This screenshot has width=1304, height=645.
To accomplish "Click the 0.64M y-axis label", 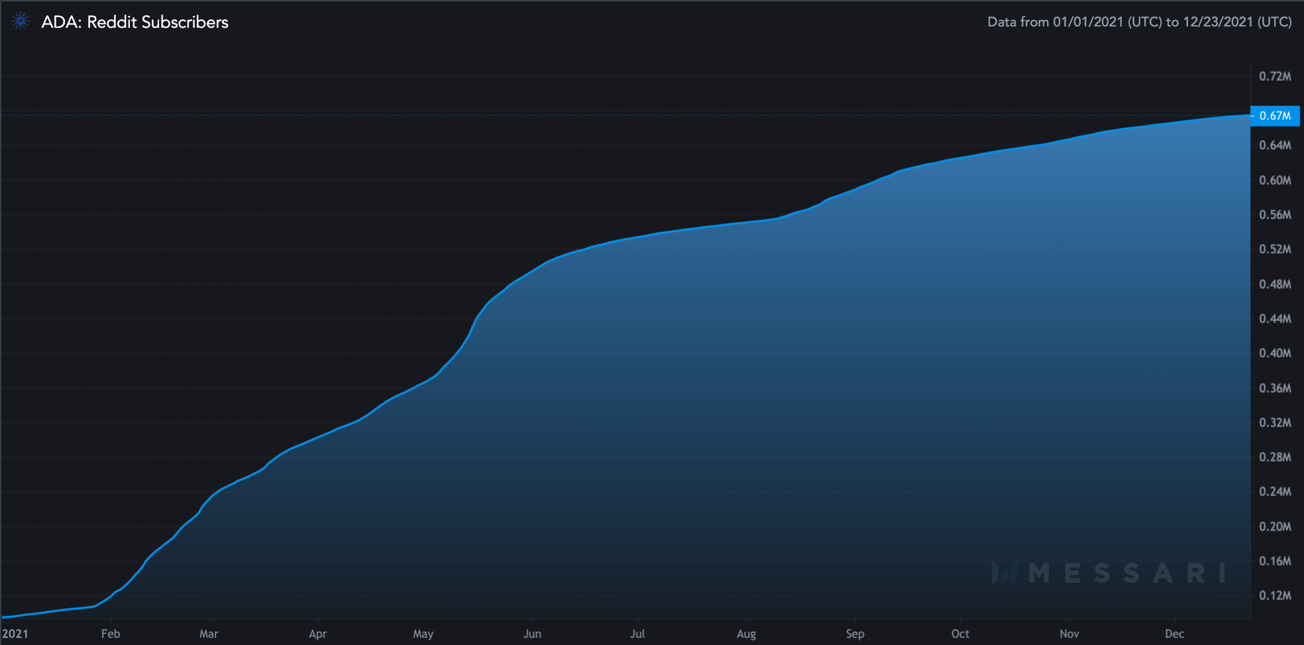I will (1275, 145).
